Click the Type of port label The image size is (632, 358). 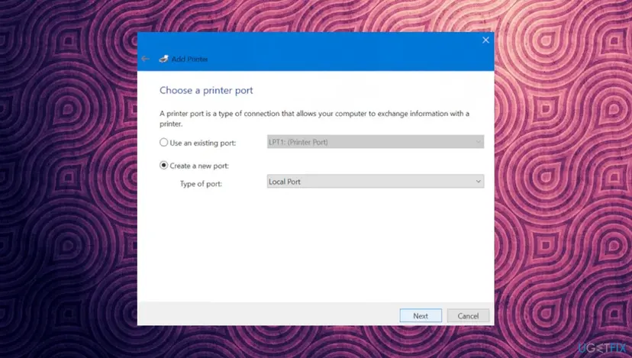pyautogui.click(x=201, y=184)
